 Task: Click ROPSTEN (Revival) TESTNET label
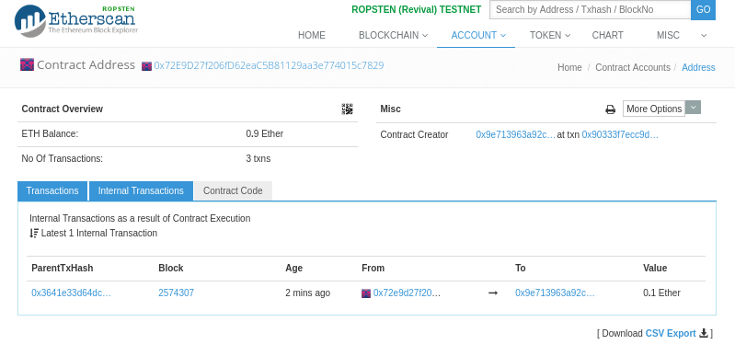pos(416,9)
